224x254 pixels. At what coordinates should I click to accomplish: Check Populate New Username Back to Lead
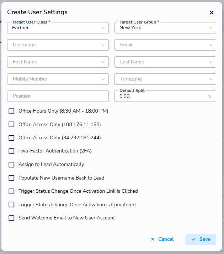pos(12,178)
